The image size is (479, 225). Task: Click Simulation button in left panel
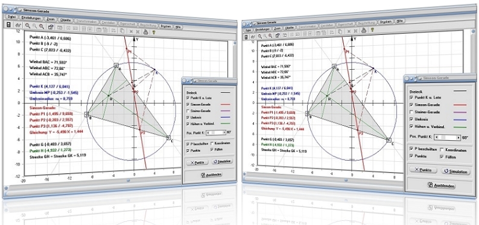[222, 162]
